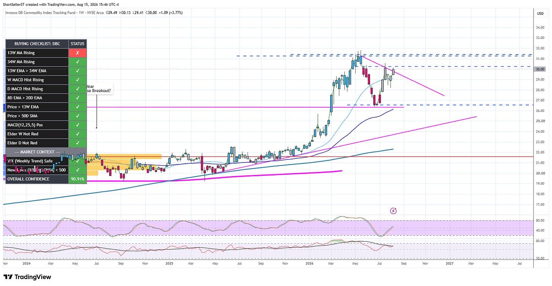Image resolution: width=552 pixels, height=286 pixels.
Task: Select the check mark beside 13W EMA > 34W EMA
Action: tap(77, 71)
